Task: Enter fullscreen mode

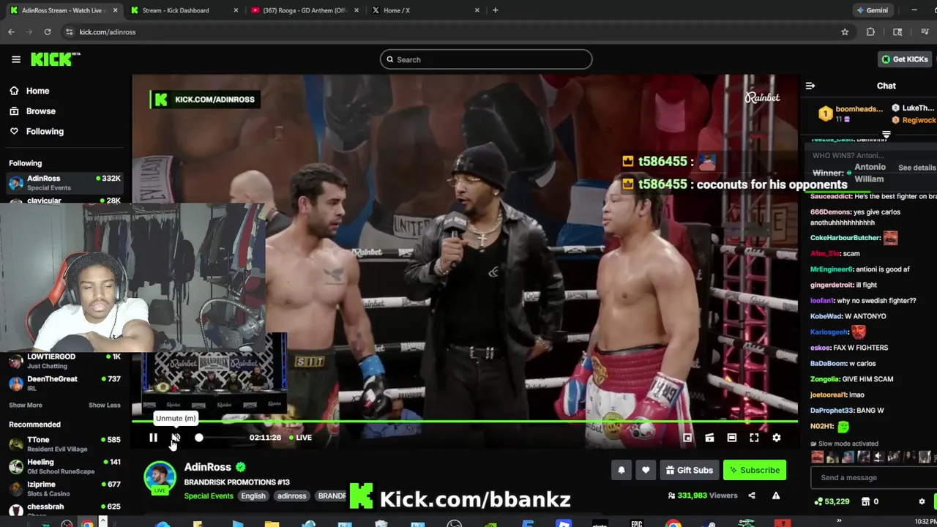Action: pyautogui.click(x=754, y=438)
